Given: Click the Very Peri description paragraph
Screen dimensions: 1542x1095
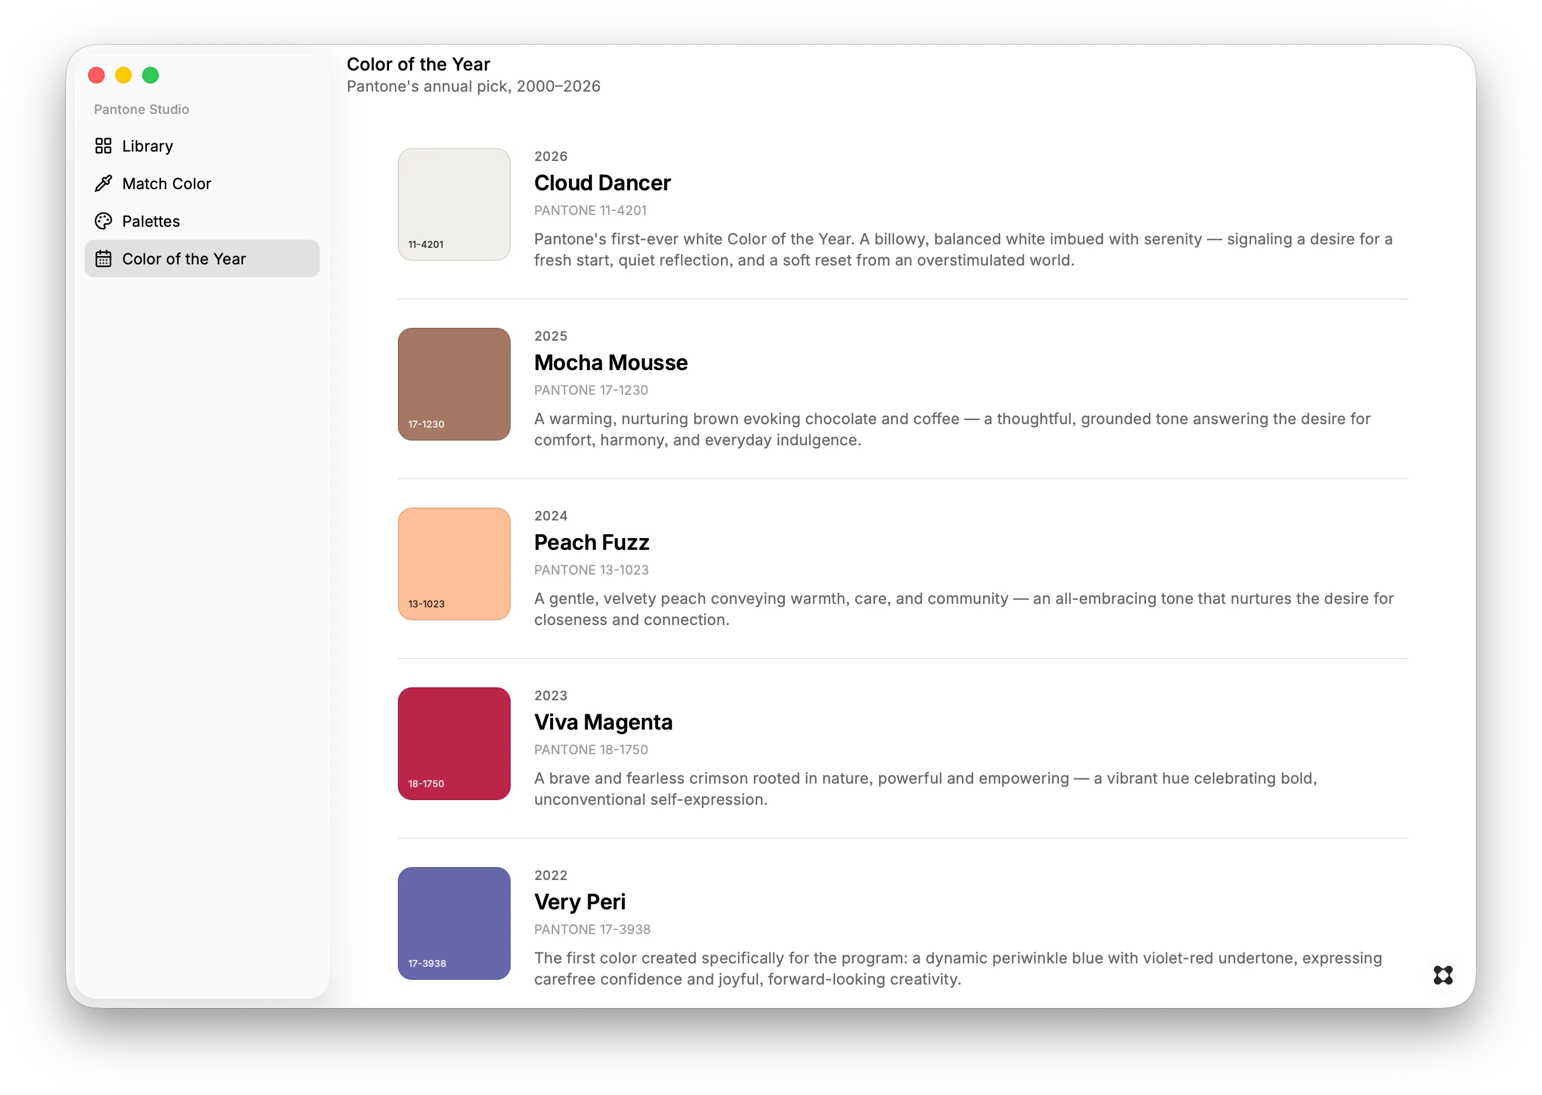Looking at the screenshot, I should tap(958, 969).
